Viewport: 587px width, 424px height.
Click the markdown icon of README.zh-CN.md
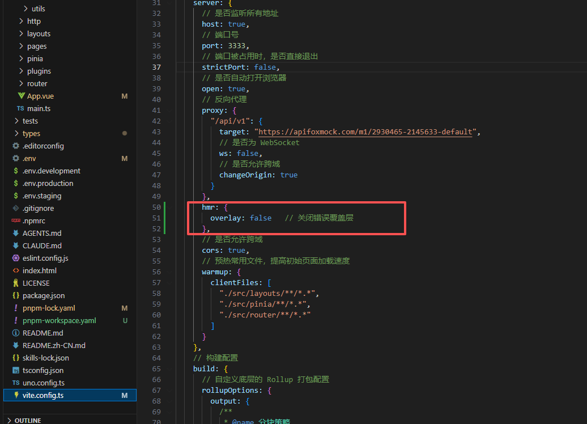16,345
